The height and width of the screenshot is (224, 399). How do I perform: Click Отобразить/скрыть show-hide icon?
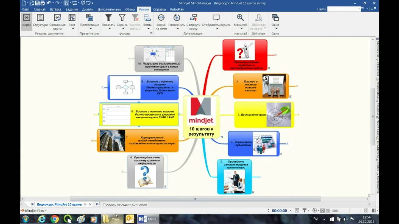pos(216,17)
